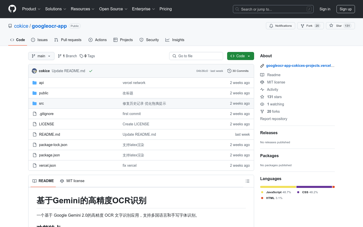Select the MIT license tab in README panel

coord(72,181)
